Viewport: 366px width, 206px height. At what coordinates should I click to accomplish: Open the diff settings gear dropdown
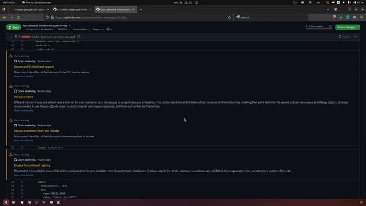[x=109, y=29]
